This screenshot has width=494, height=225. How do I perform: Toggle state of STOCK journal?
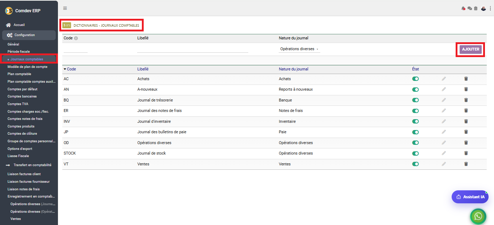[415, 153]
